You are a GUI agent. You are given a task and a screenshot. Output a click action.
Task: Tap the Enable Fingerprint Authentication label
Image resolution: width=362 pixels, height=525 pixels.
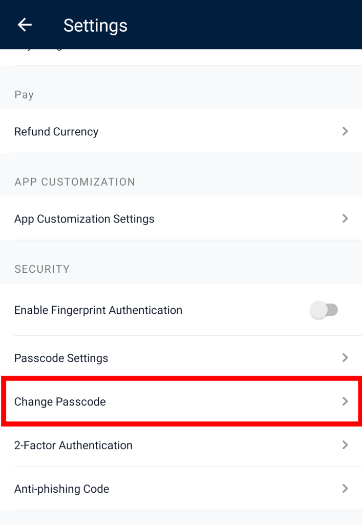click(98, 310)
